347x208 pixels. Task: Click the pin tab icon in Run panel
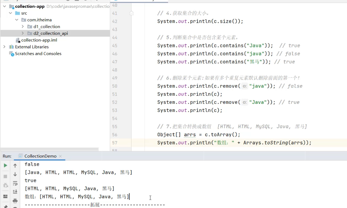coord(5,206)
